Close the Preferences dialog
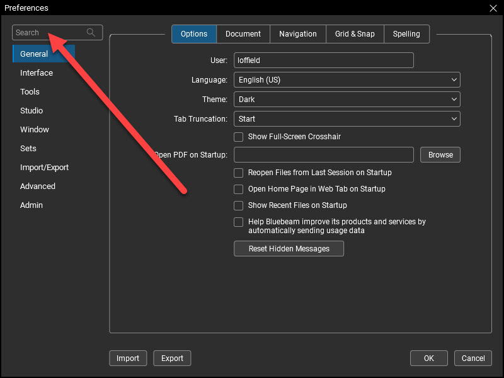The height and width of the screenshot is (378, 504). pyautogui.click(x=493, y=8)
